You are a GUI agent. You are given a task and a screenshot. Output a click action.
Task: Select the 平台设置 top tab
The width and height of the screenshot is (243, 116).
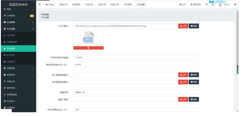141,5
